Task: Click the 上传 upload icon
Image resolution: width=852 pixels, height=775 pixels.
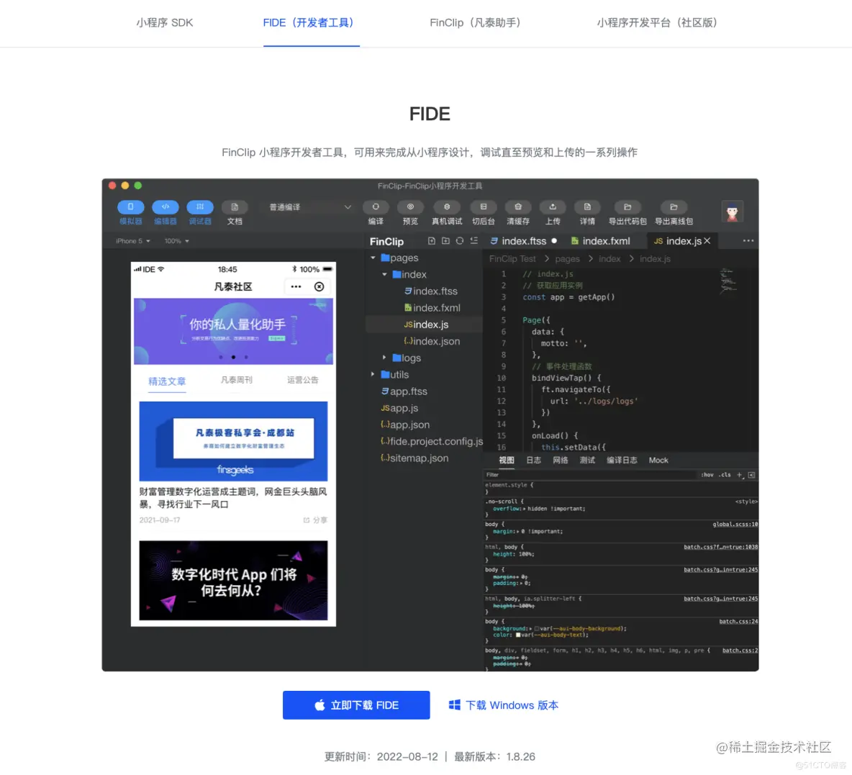Action: [553, 207]
